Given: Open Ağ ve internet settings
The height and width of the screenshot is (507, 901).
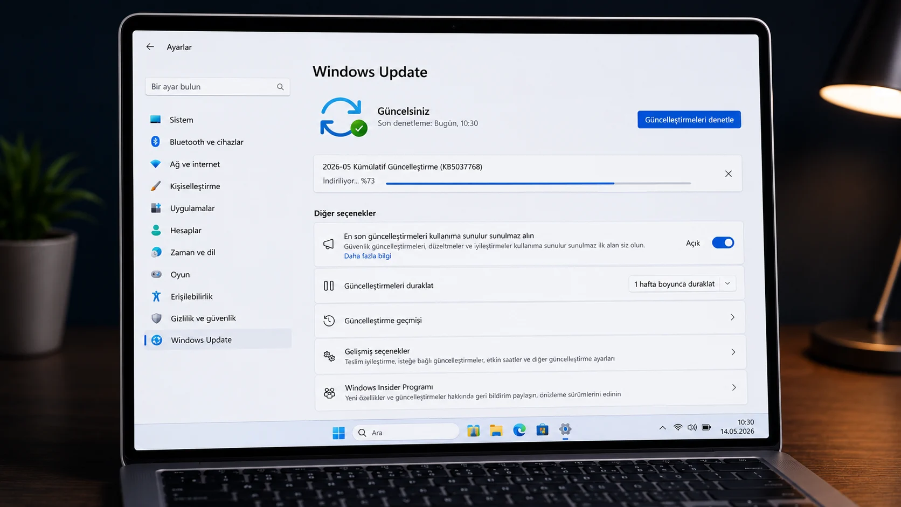Looking at the screenshot, I should 218,164.
